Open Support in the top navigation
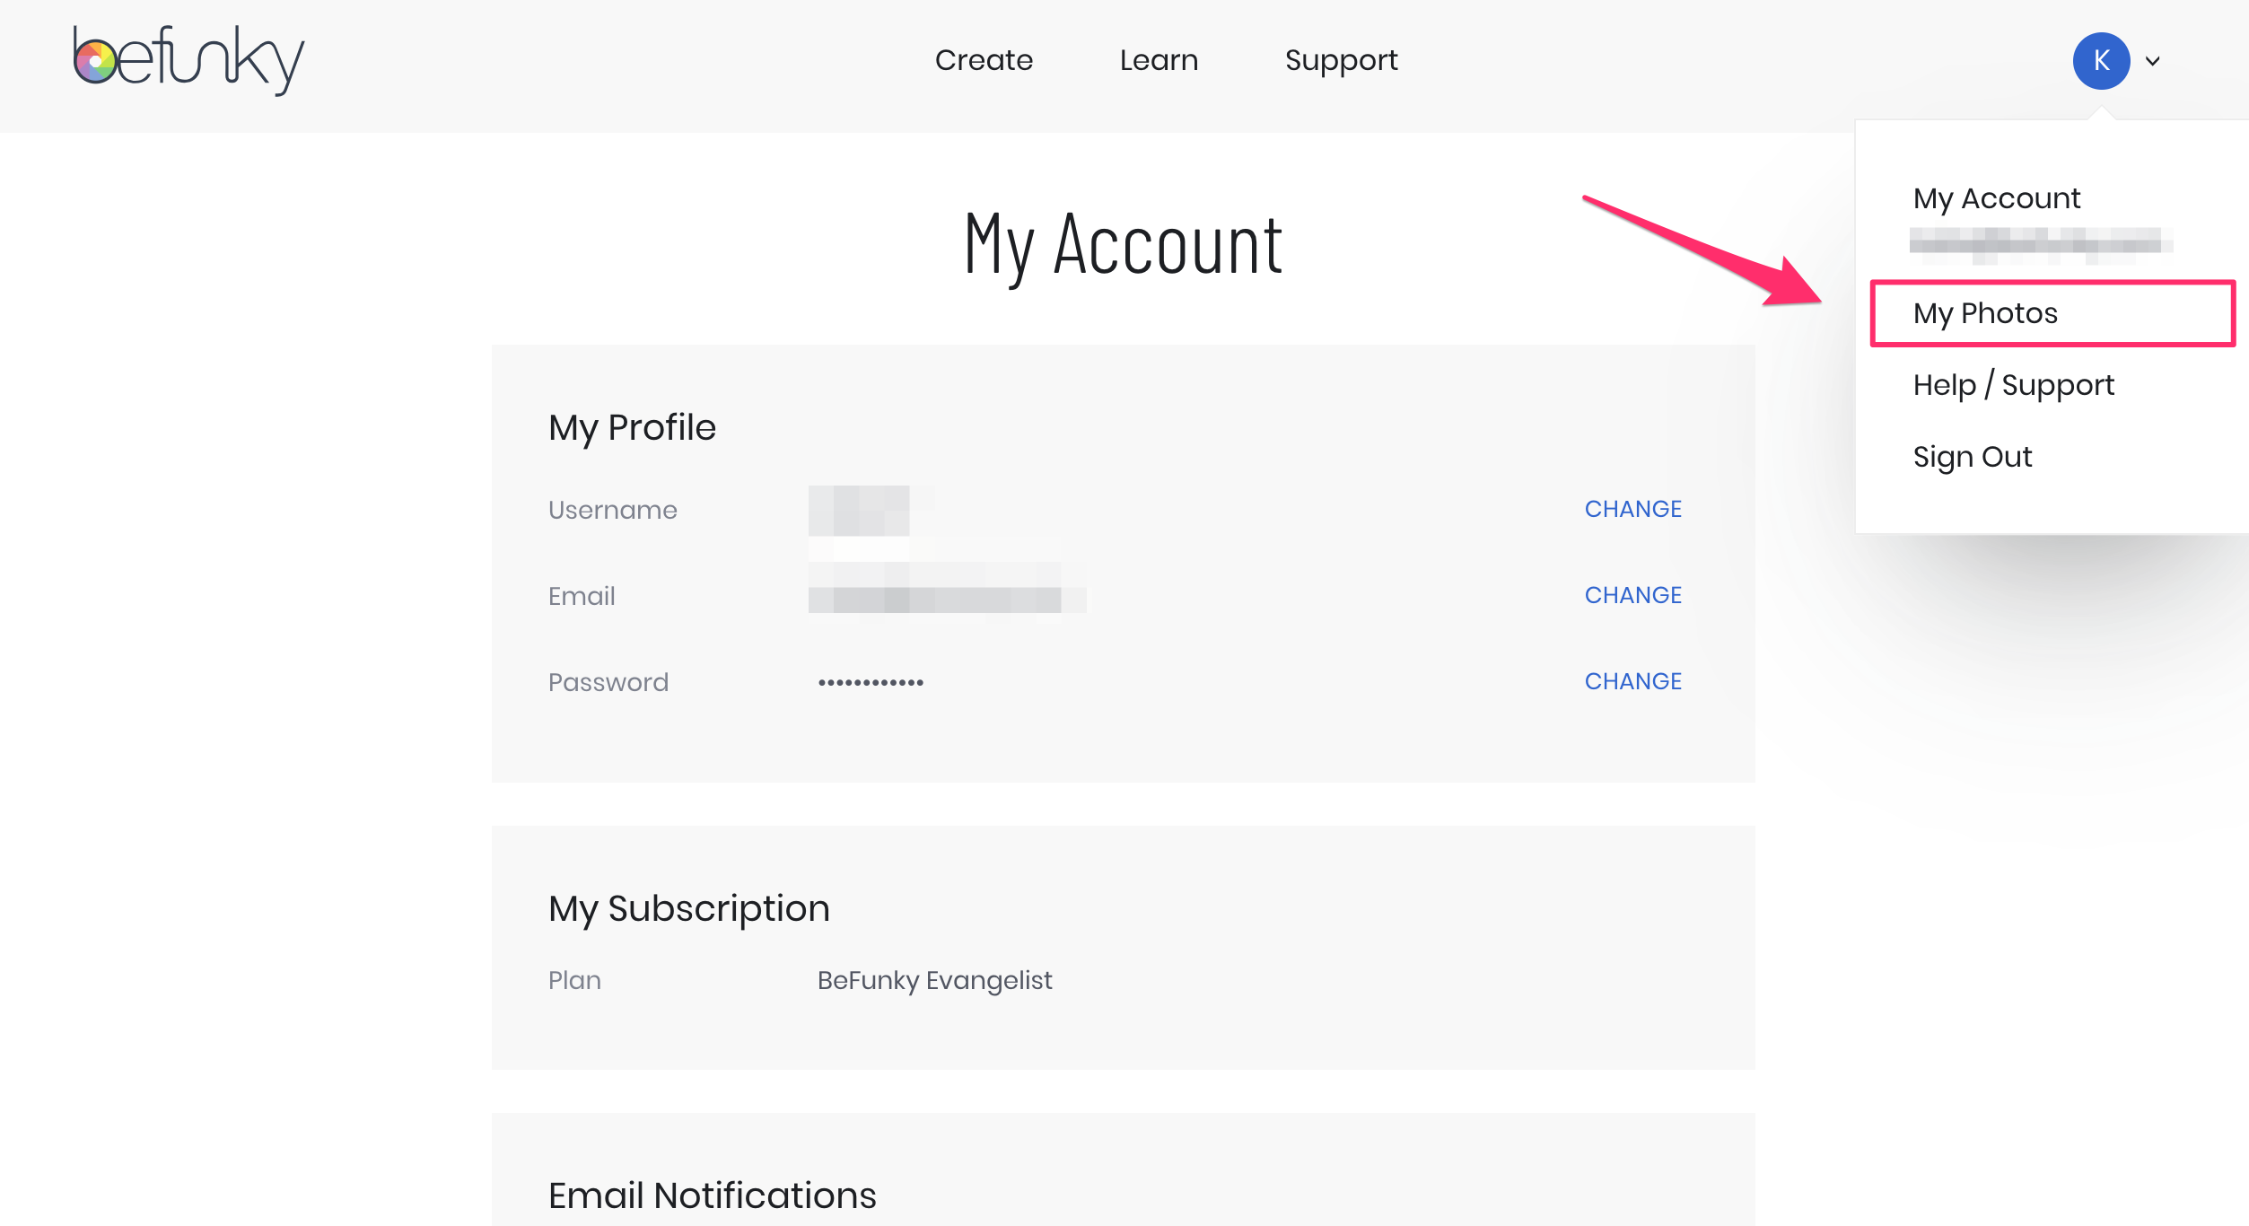2249x1226 pixels. (1341, 61)
